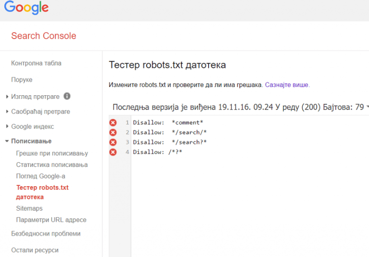The width and height of the screenshot is (369, 257).
Task: Click the error icon on line 3
Action: [113, 142]
